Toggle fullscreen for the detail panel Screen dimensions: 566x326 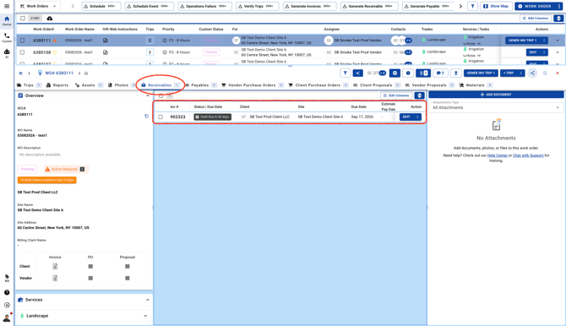coord(545,73)
